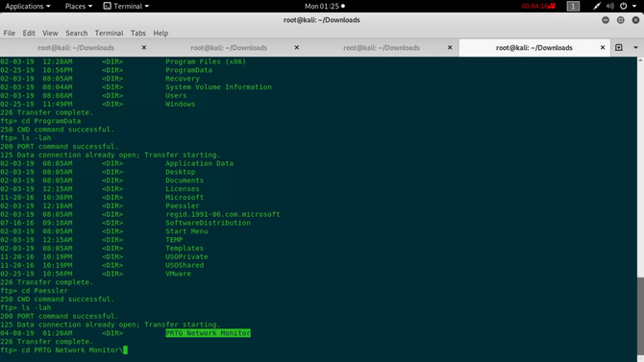
Task: Close the fourth active terminal tab
Action: click(x=603, y=48)
